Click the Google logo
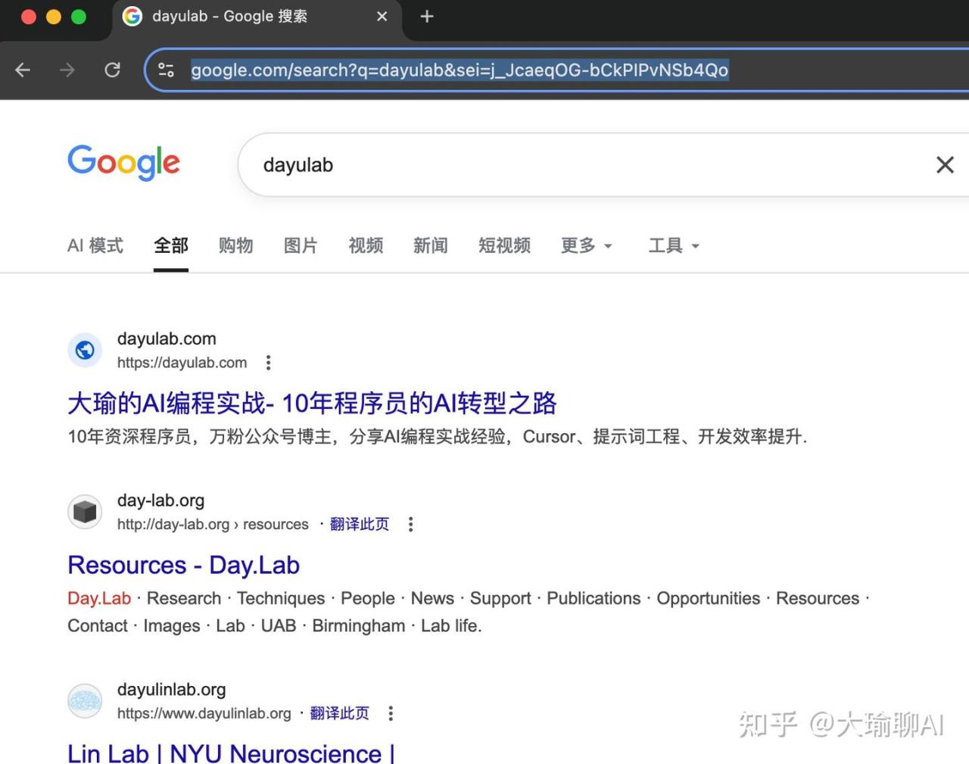Image resolution: width=969 pixels, height=764 pixels. [123, 163]
